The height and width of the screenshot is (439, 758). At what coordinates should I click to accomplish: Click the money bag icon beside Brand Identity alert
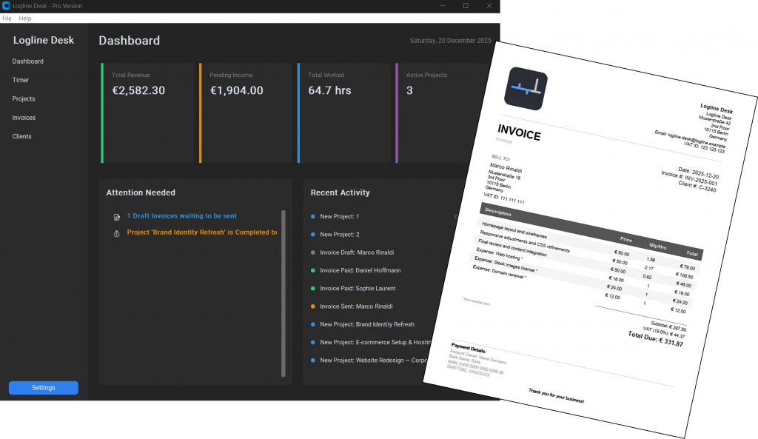pyautogui.click(x=116, y=234)
